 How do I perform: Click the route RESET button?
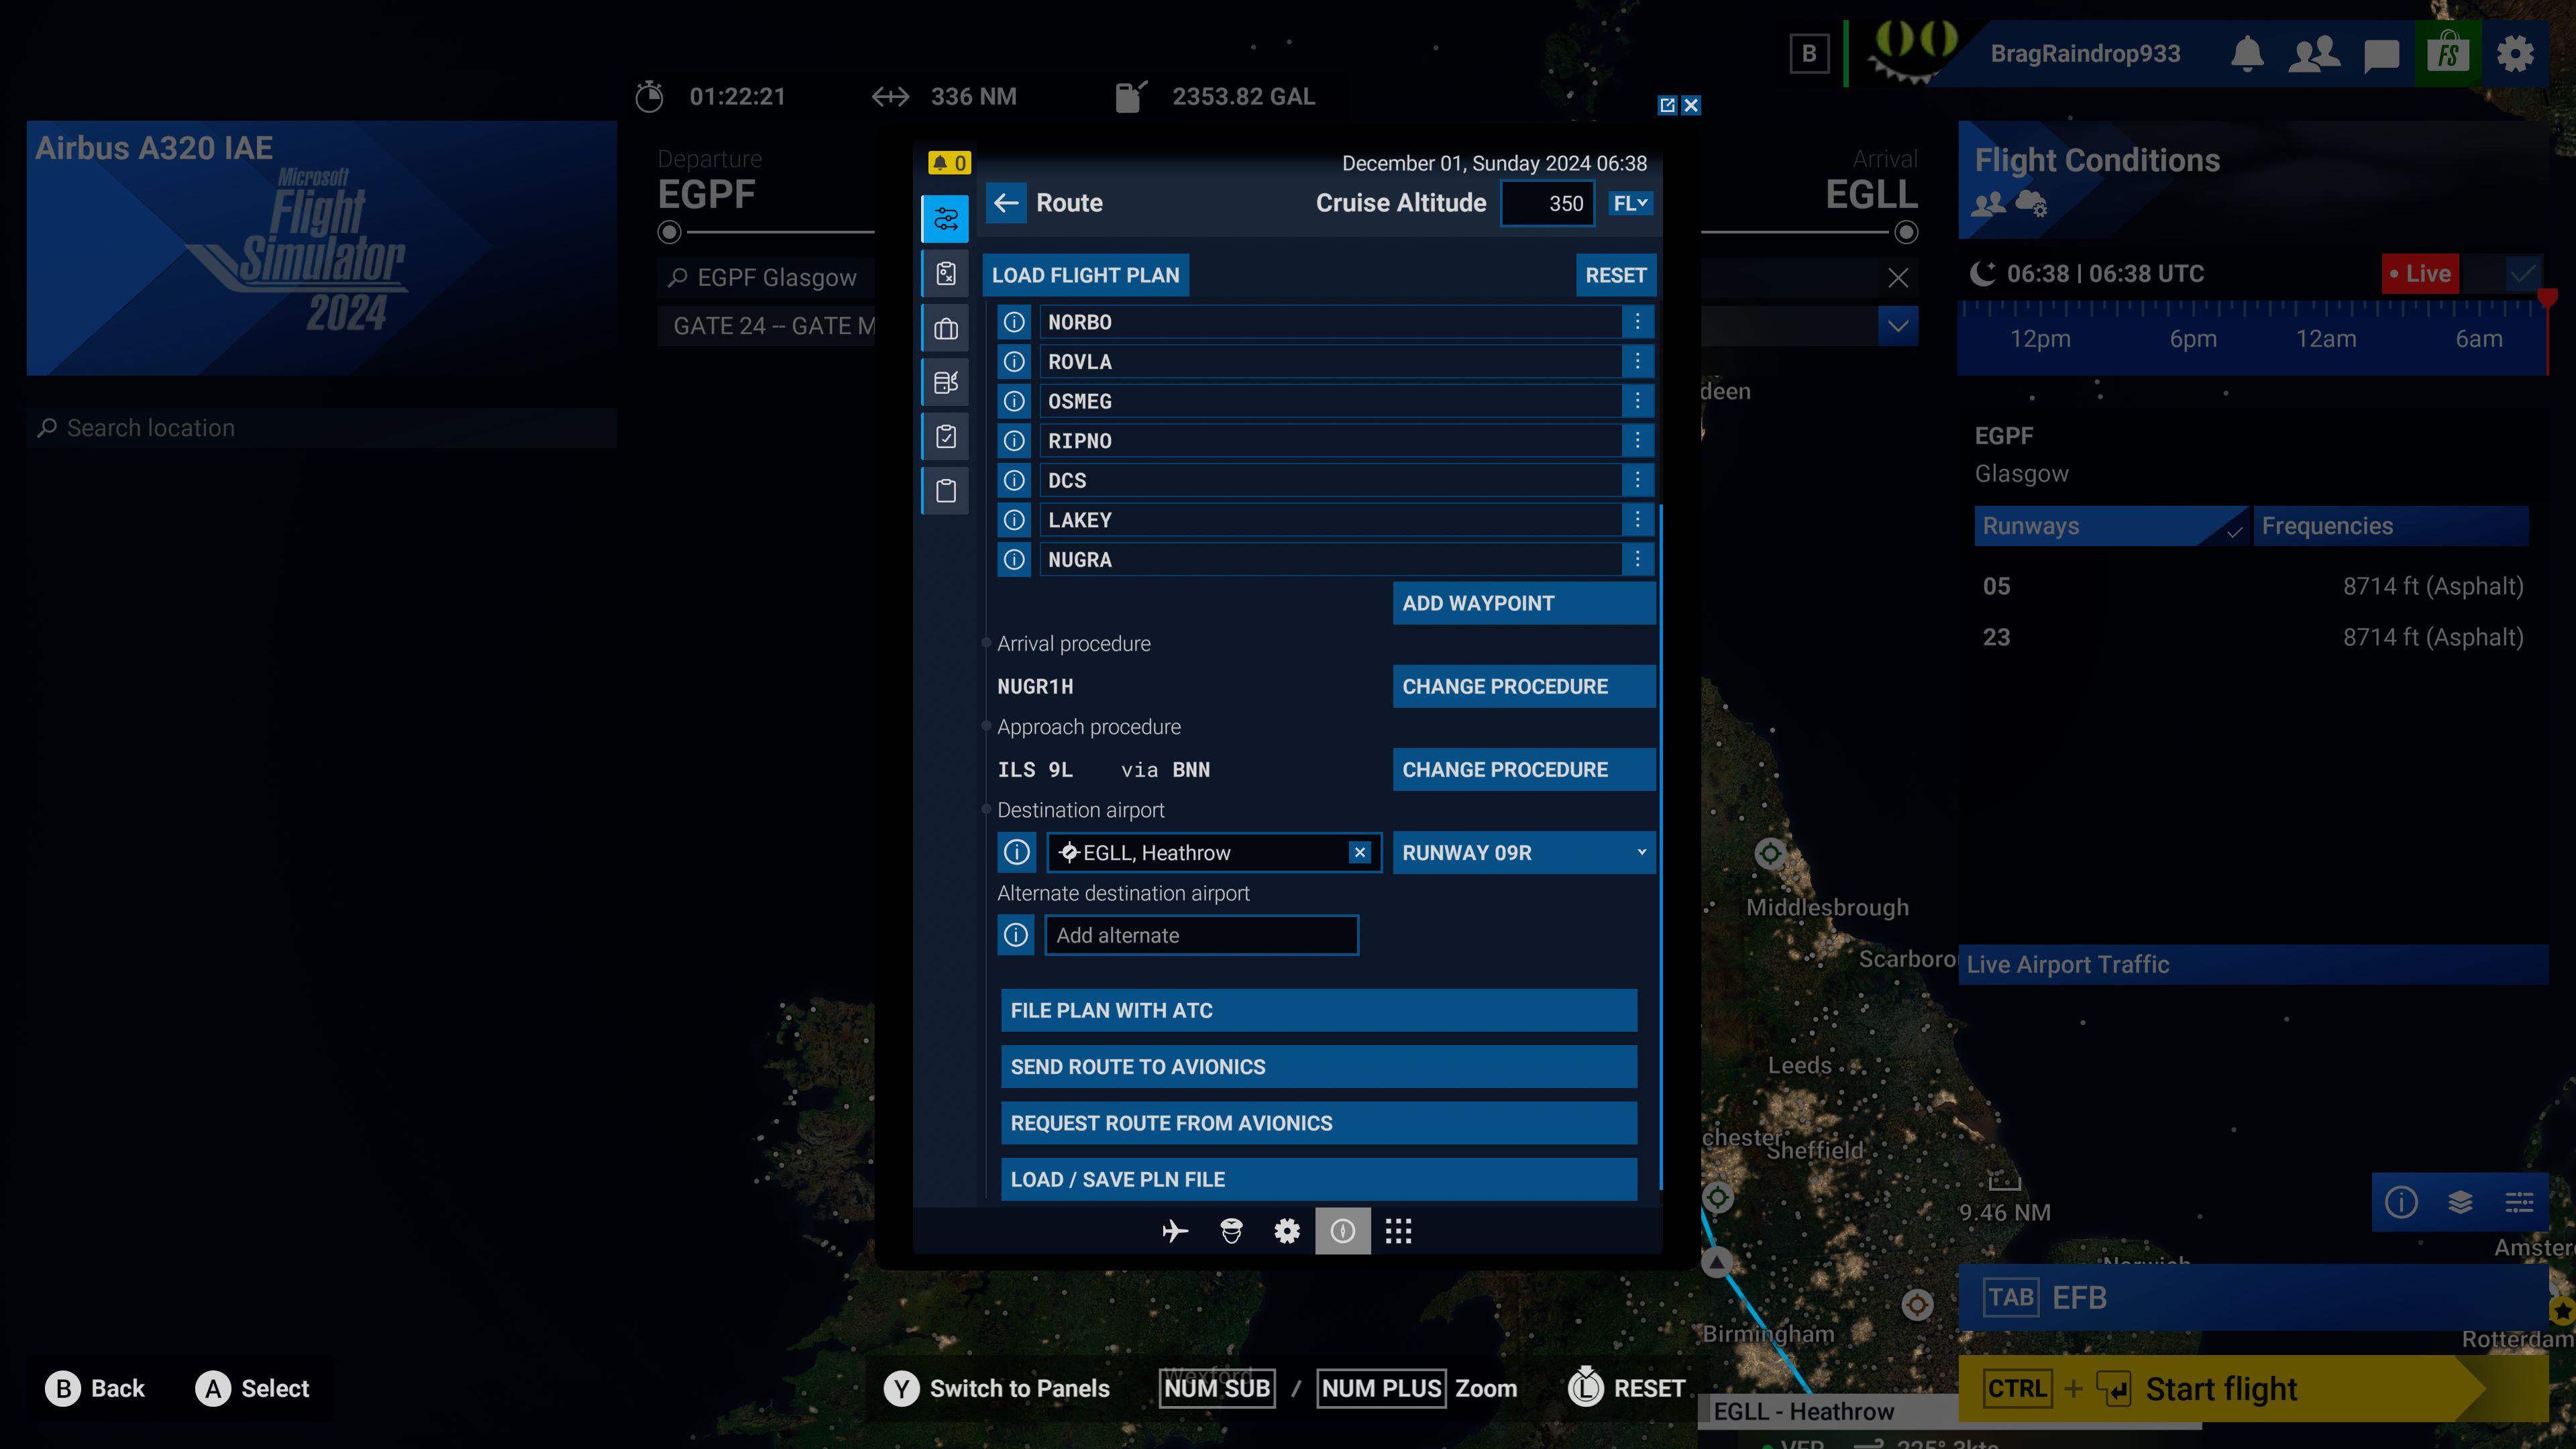pos(1615,275)
